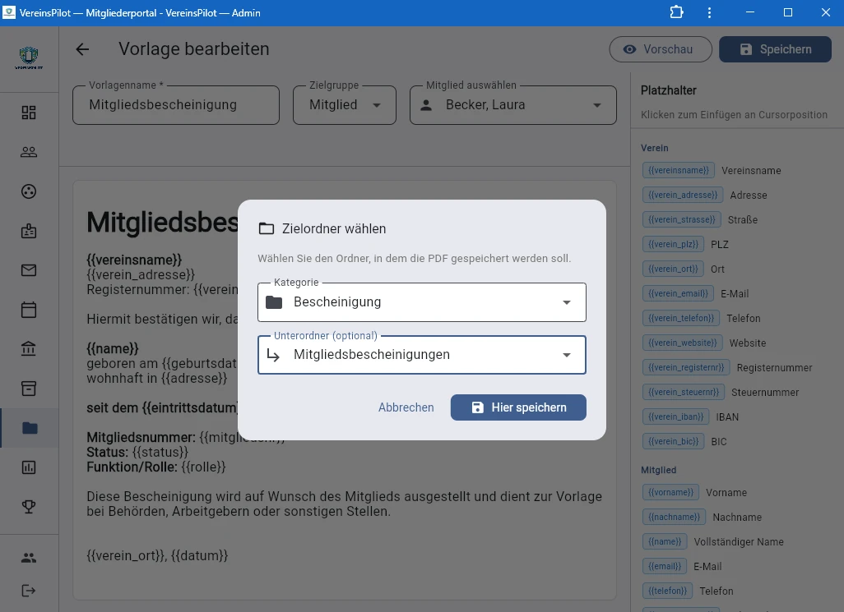
Task: Click the Hier speichern button
Action: coord(518,407)
